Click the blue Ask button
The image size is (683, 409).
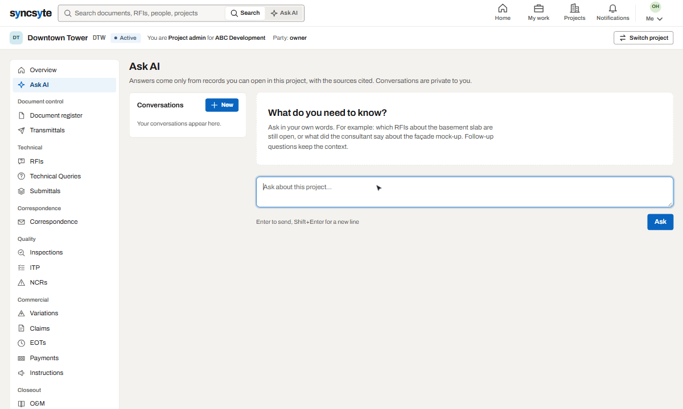[x=660, y=222]
